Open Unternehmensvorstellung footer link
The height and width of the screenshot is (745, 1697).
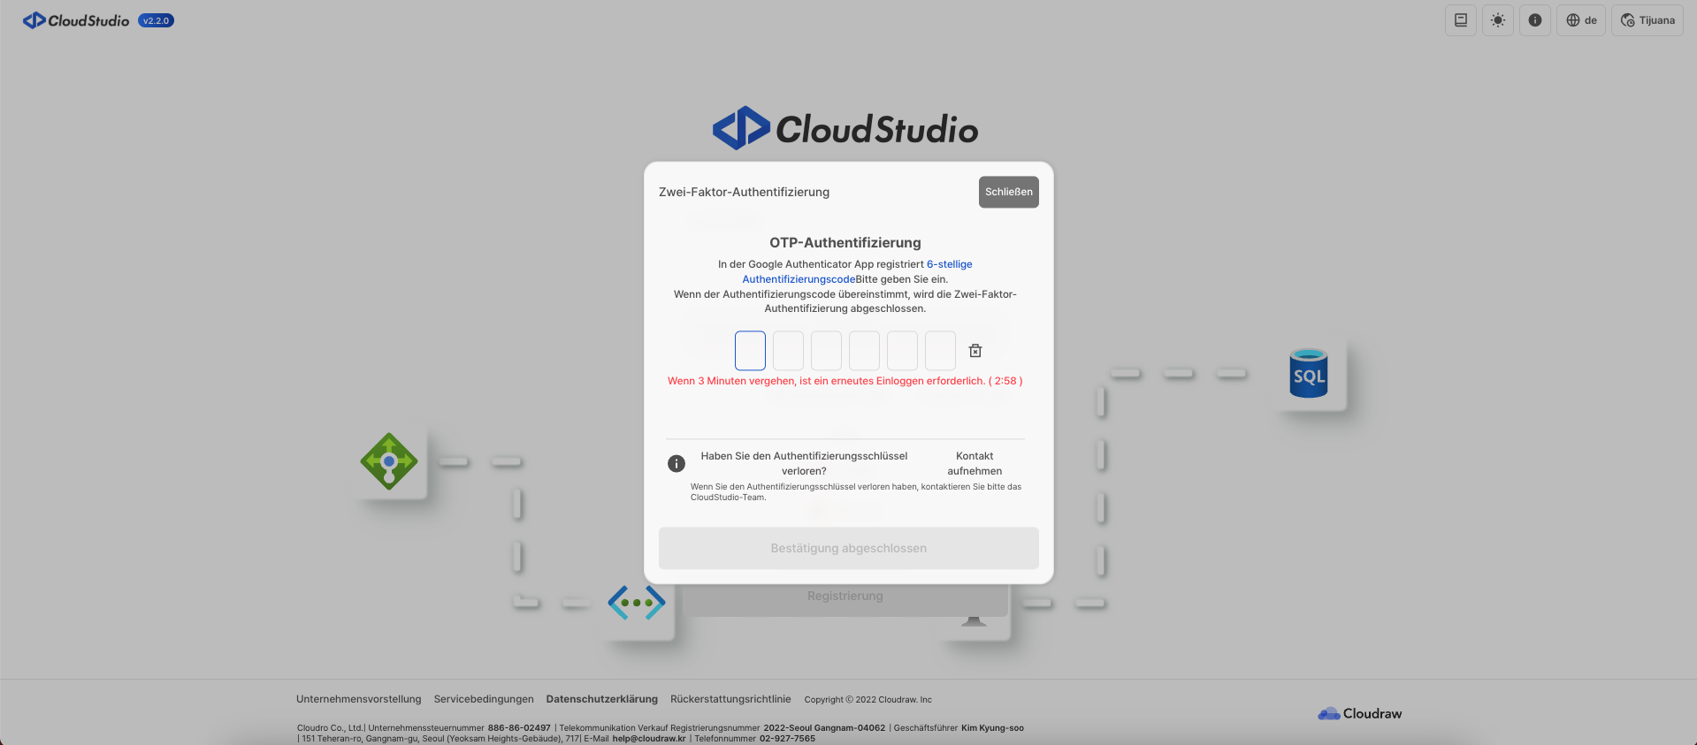[358, 699]
